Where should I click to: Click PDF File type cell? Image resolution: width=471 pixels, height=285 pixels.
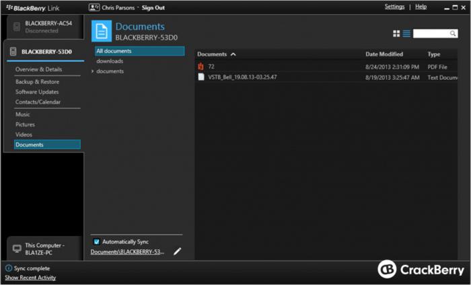(437, 67)
